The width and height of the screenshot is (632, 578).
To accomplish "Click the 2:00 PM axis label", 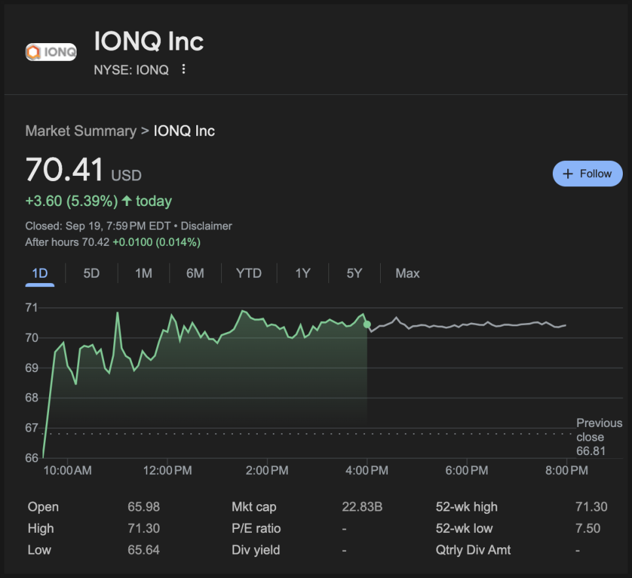I will pyautogui.click(x=267, y=471).
